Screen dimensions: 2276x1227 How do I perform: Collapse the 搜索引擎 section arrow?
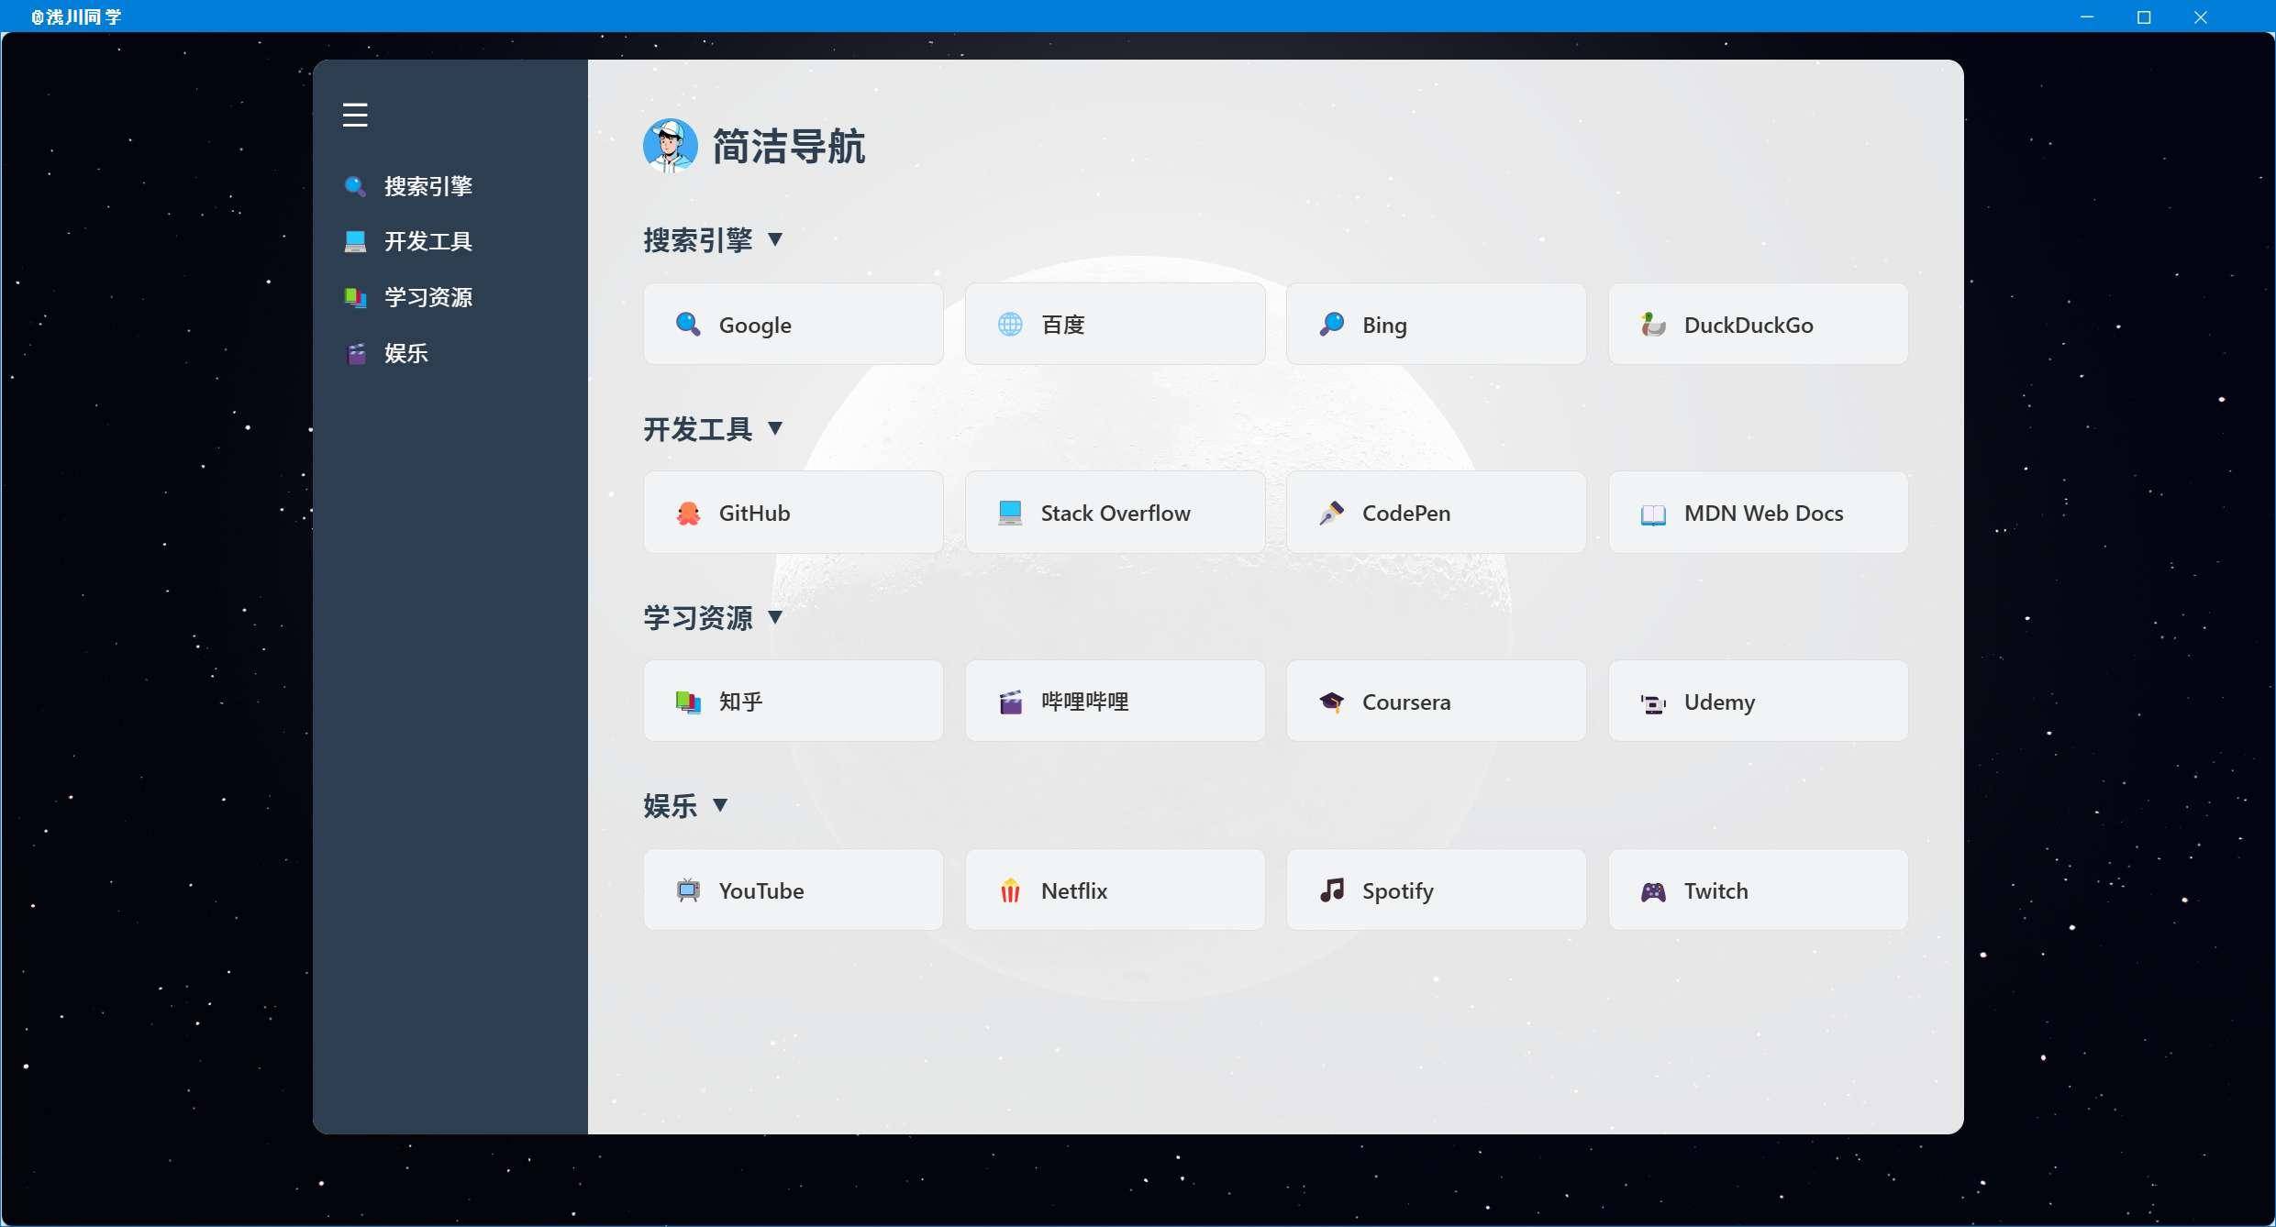775,239
